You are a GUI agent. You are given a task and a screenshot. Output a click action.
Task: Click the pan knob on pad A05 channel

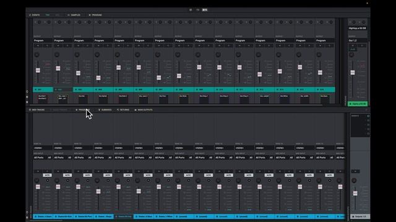(118, 55)
